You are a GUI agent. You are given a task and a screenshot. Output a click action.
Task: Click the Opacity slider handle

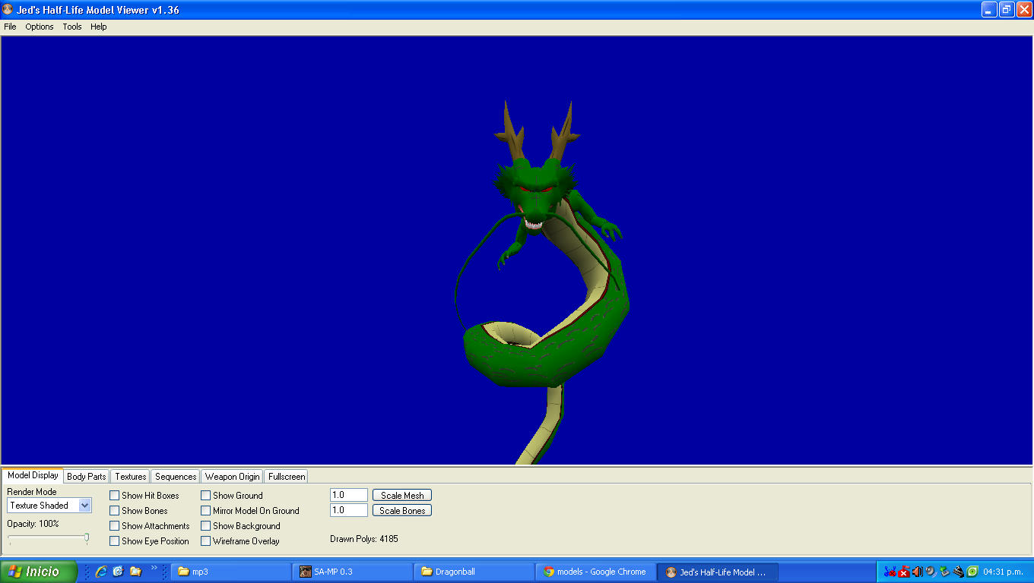click(87, 538)
